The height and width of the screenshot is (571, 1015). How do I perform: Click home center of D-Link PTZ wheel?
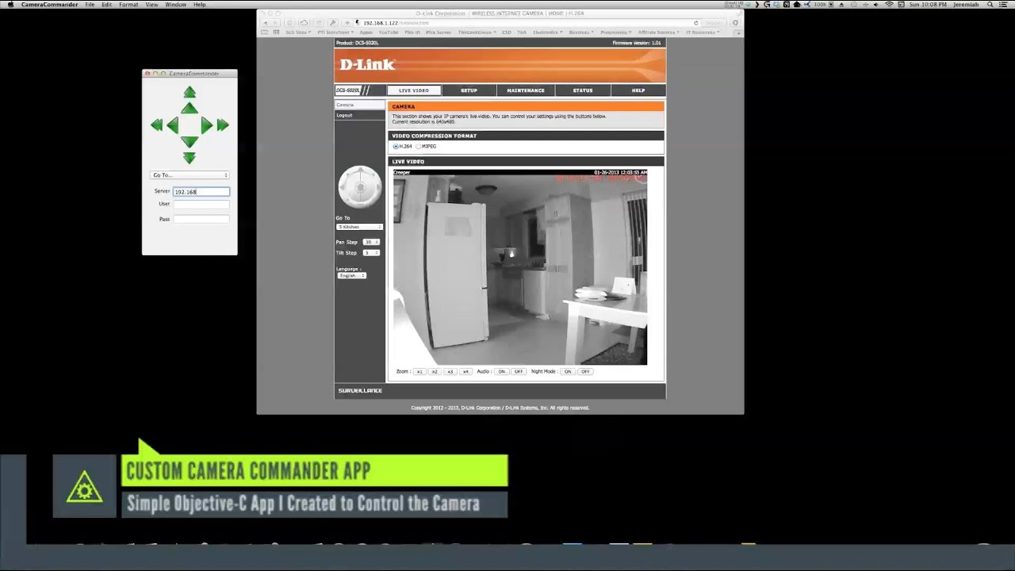360,187
